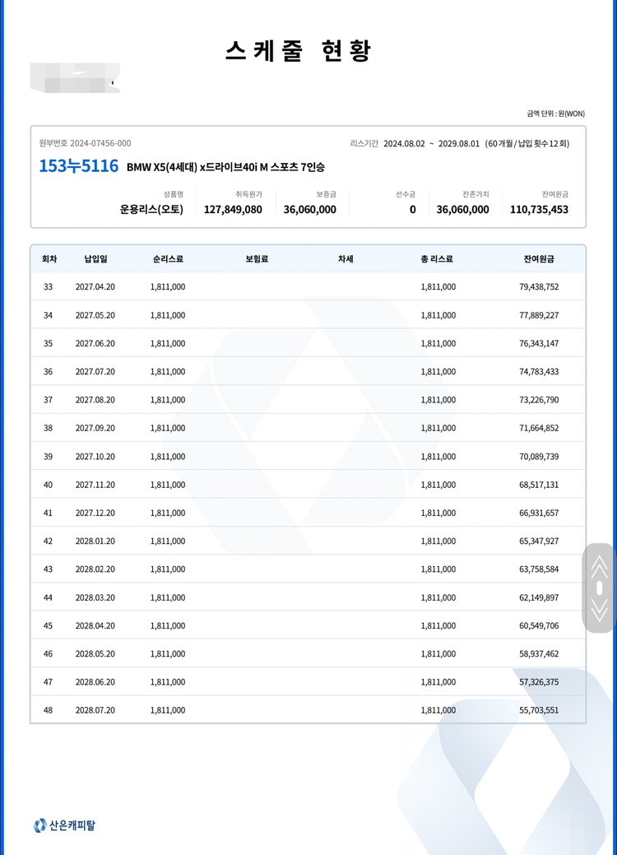This screenshot has height=855, width=617.
Task: Click the 운용리스(오토) product name
Action: point(151,210)
